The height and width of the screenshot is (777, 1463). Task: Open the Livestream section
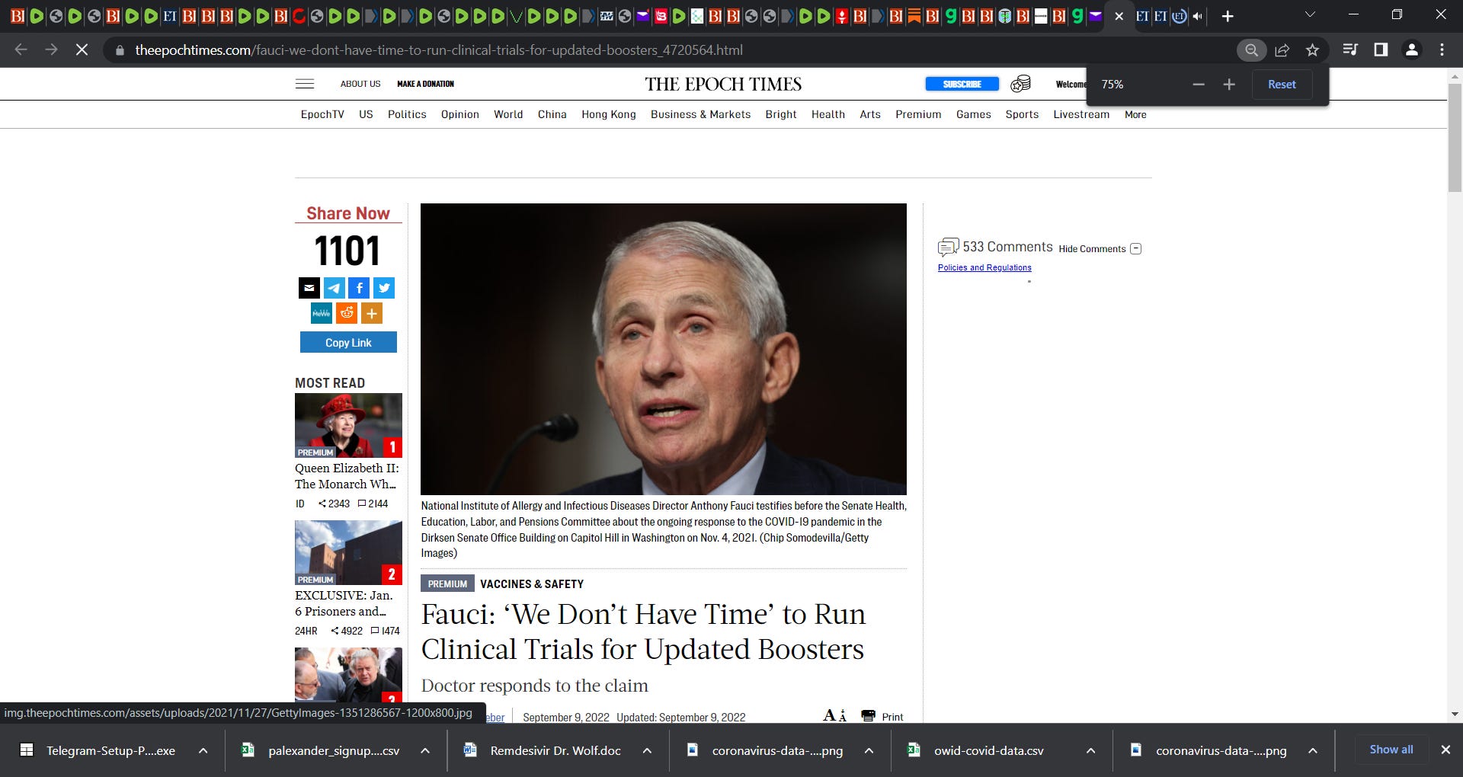pyautogui.click(x=1081, y=114)
